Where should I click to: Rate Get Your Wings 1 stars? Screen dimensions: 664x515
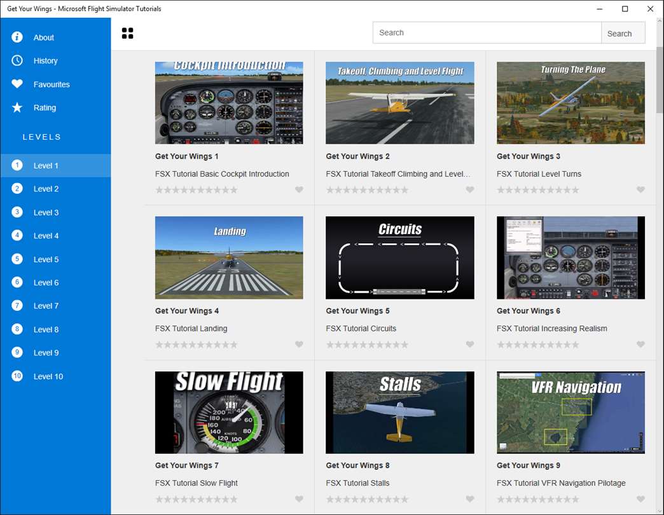[197, 190]
